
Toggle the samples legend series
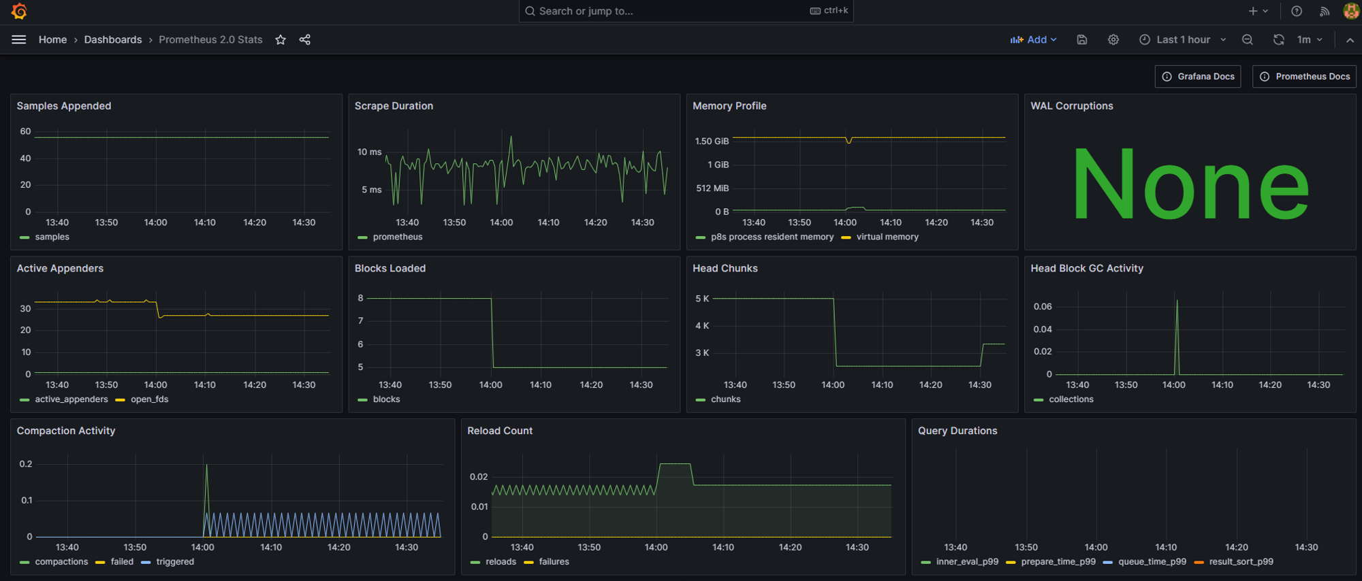pyautogui.click(x=52, y=237)
